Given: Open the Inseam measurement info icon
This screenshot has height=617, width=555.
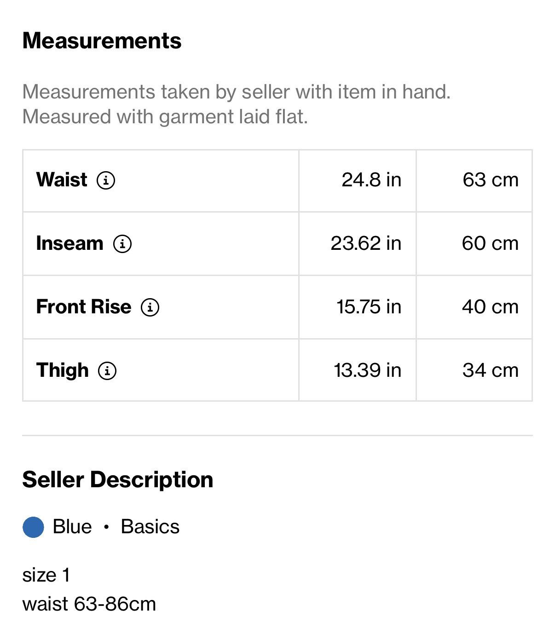Looking at the screenshot, I should (x=122, y=243).
